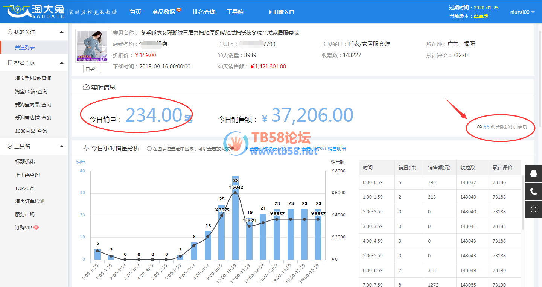Image resolution: width=542 pixels, height=287 pixels.
Task: Click the 今日小时销量分析 pulse icon
Action: [86, 148]
